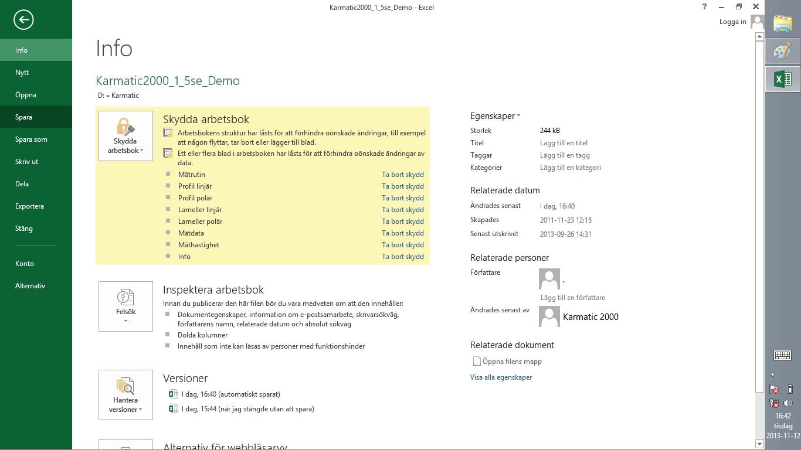Screen dimensions: 801x450
Task: Click the Karmatic file path breadcrumb
Action: pos(118,96)
